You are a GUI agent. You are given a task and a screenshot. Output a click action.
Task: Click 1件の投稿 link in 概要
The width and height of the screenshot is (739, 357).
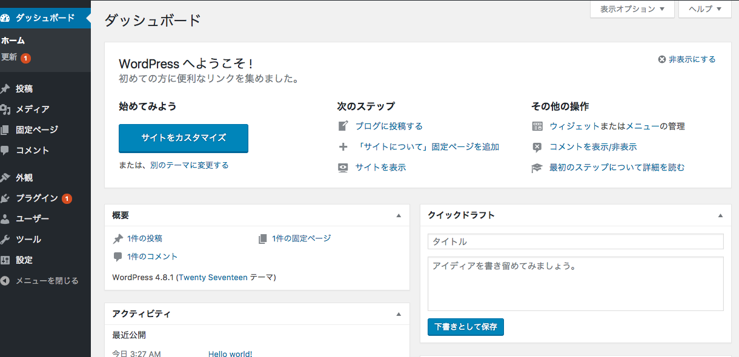[145, 238]
